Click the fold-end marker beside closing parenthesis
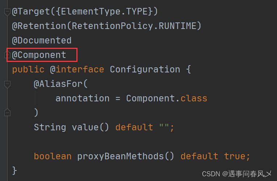 click(x=7, y=112)
